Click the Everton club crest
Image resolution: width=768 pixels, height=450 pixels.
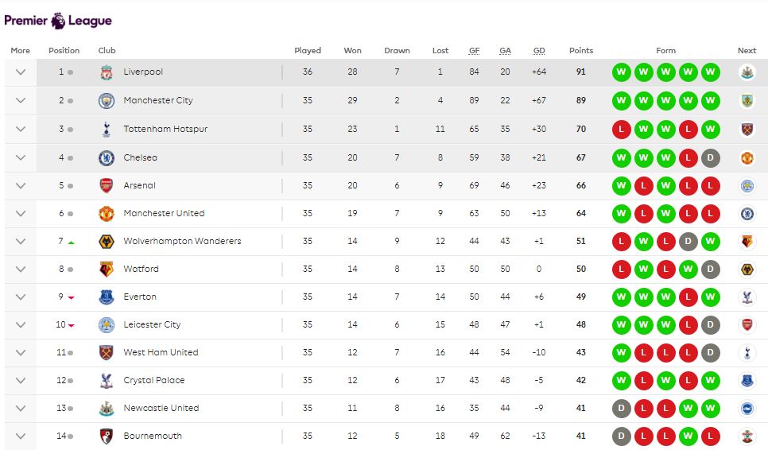[107, 297]
